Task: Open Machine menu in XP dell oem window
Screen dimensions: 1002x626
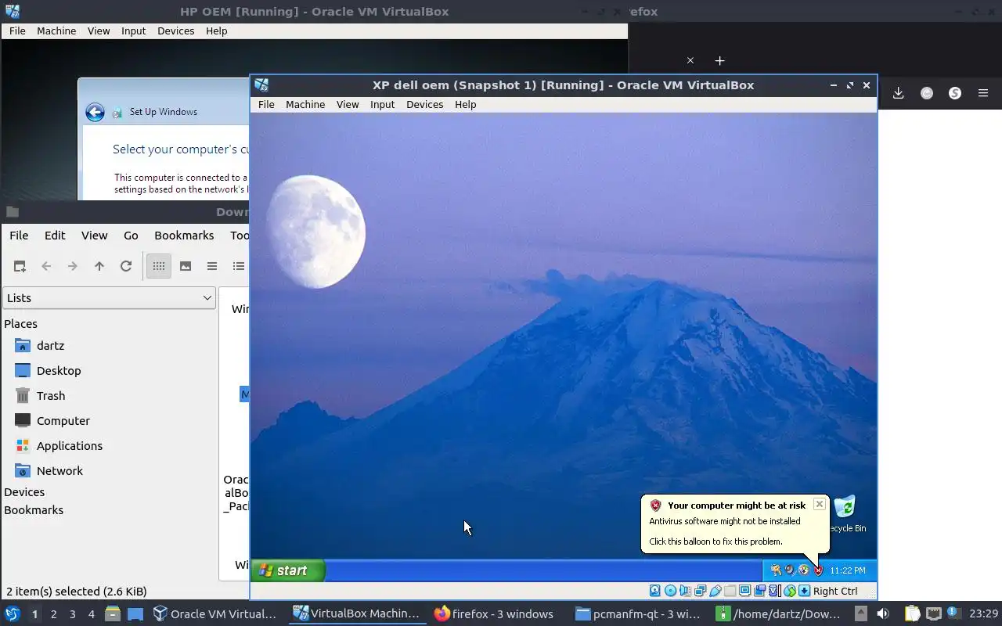Action: [305, 104]
